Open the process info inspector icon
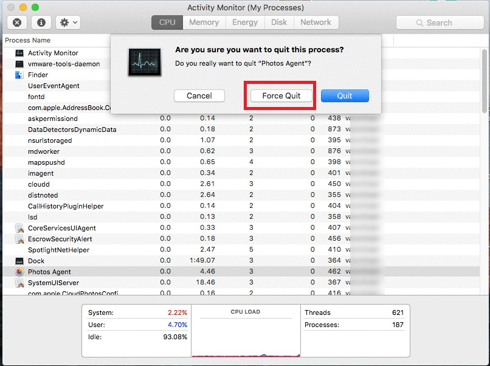 41,22
